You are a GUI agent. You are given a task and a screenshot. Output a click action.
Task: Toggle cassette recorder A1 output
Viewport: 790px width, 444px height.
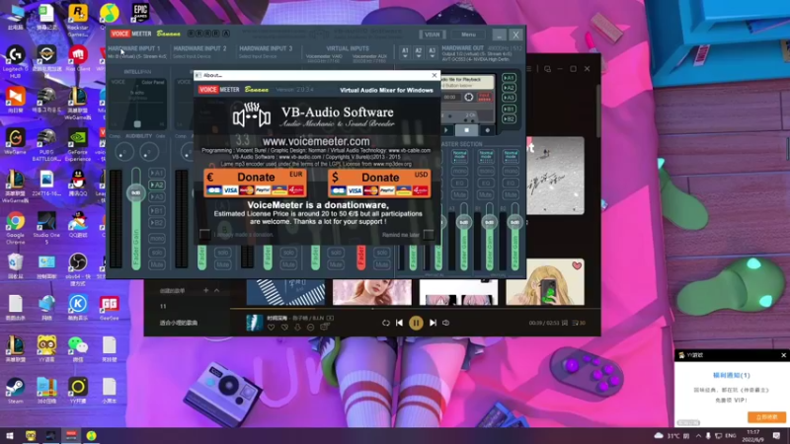click(x=509, y=78)
